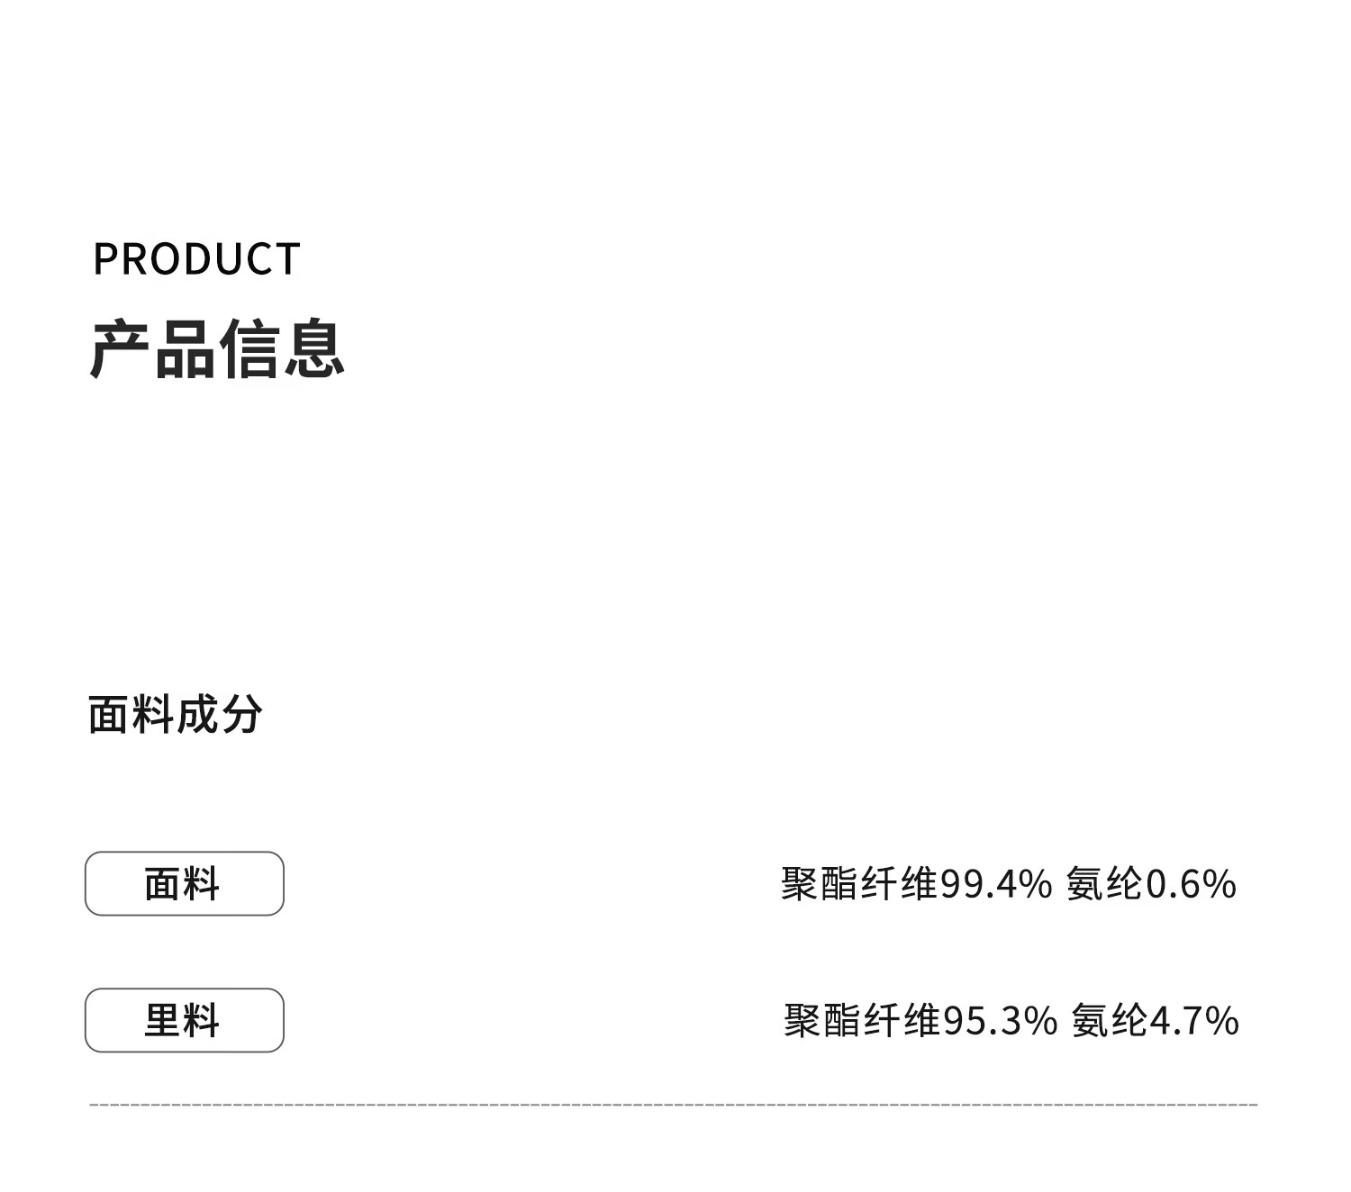The image size is (1351, 1192).
Task: Click the 分 character in 面料成分
Action: click(241, 715)
